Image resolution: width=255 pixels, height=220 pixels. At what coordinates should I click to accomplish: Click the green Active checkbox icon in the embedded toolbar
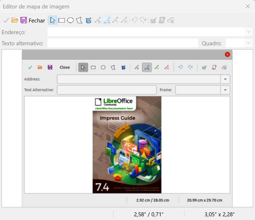pyautogui.click(x=204, y=67)
